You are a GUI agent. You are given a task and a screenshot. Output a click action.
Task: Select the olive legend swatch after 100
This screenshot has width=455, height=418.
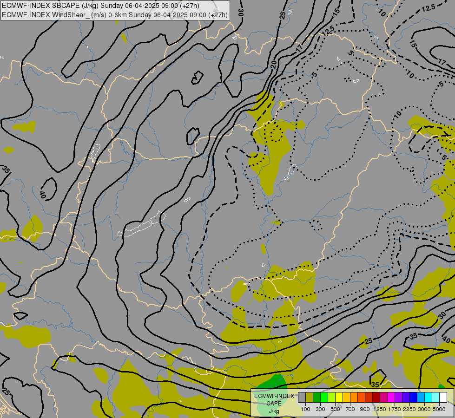pyautogui.click(x=310, y=398)
